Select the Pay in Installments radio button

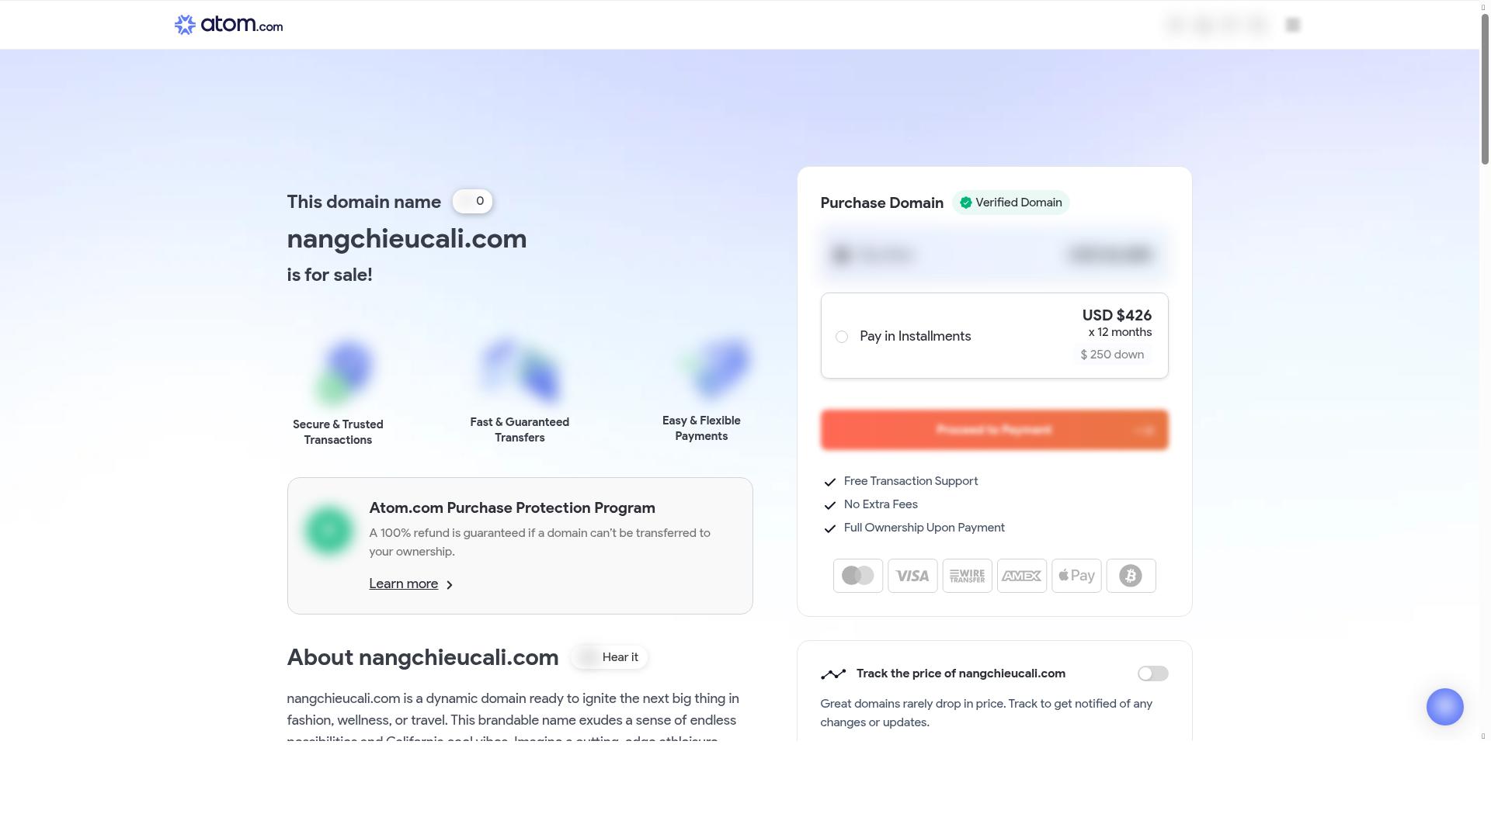[x=842, y=337]
